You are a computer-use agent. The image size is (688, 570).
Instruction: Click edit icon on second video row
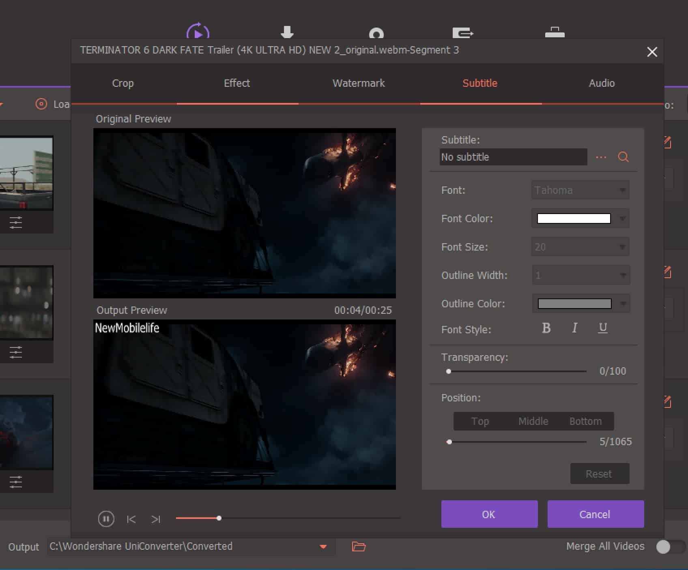click(667, 272)
